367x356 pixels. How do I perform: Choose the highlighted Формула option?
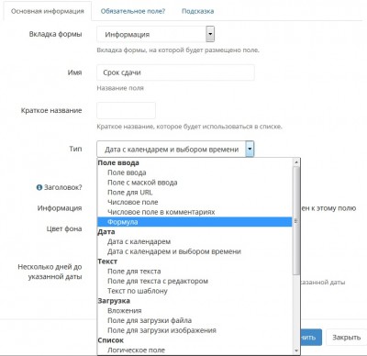pos(195,222)
